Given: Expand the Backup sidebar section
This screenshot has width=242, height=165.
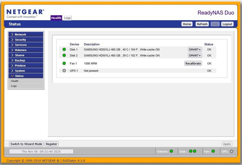Looking at the screenshot, I should tap(26, 60).
